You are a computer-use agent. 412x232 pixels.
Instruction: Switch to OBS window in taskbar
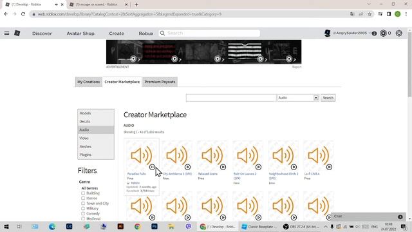tap(301, 226)
